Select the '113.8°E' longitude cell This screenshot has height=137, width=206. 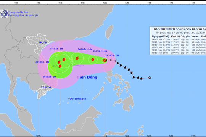(x=175, y=45)
